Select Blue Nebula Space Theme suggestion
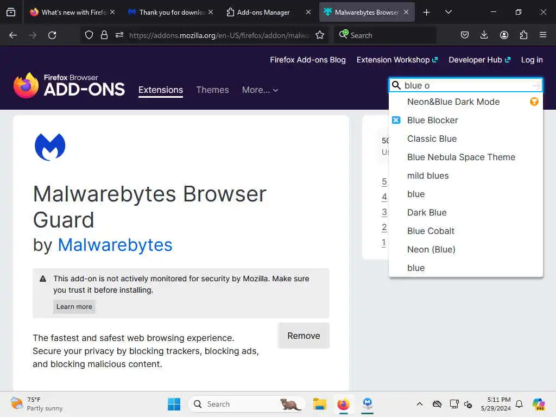This screenshot has height=417, width=556. [x=465, y=157]
